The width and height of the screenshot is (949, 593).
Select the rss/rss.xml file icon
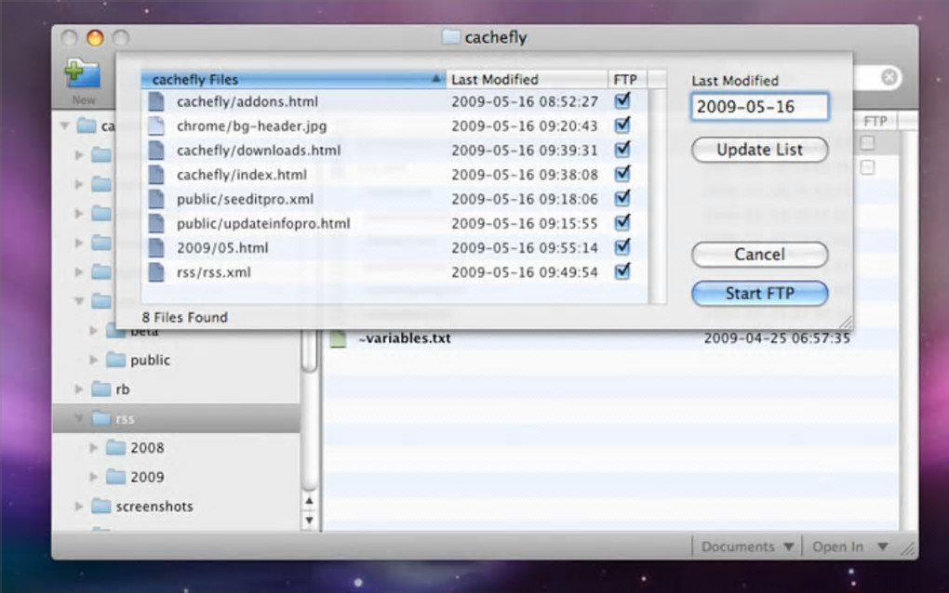pos(156,272)
